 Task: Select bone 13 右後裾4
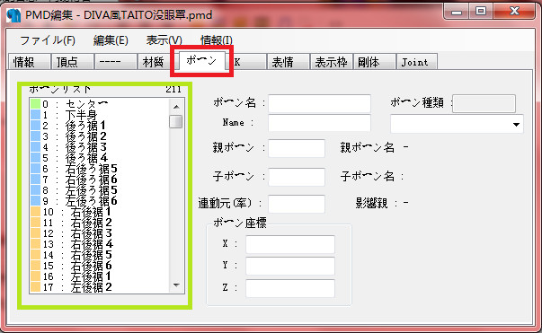tap(99, 244)
